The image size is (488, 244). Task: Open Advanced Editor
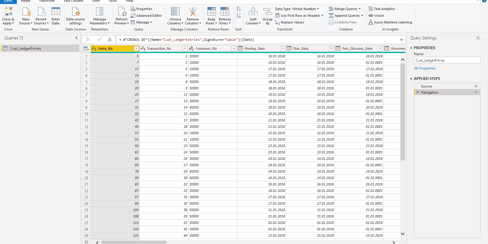[x=146, y=16]
